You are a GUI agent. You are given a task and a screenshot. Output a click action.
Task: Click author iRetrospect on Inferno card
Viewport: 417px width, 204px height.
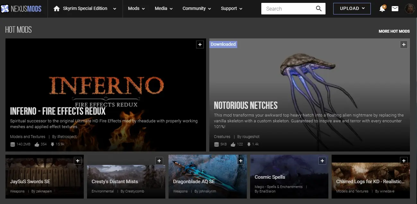67,137
